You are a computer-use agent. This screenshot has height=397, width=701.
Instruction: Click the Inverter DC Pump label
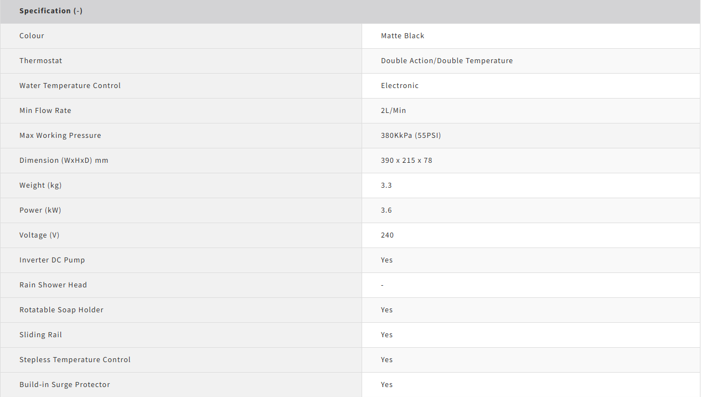[x=52, y=260]
